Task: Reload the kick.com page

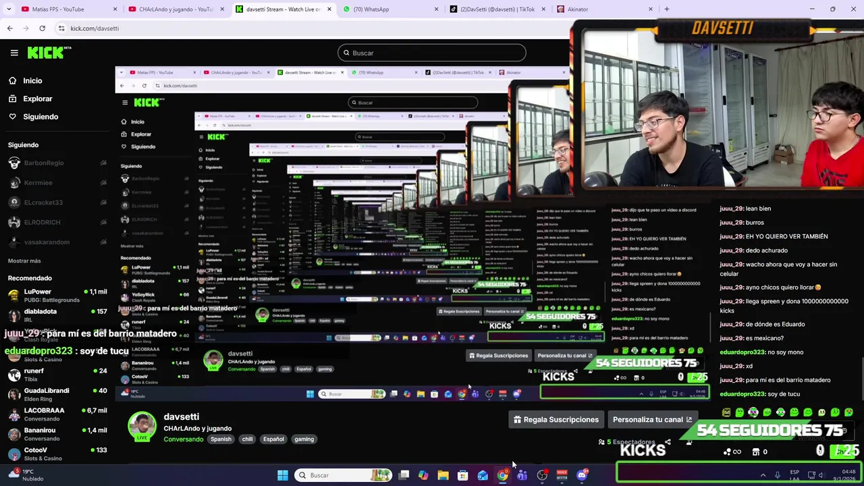Action: (42, 28)
